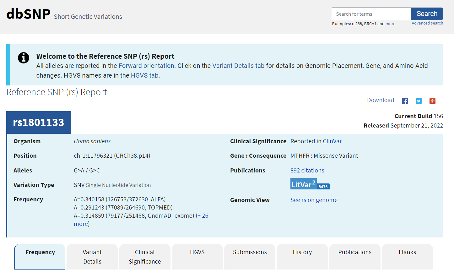Open the History tab
The width and height of the screenshot is (454, 278).
point(302,252)
